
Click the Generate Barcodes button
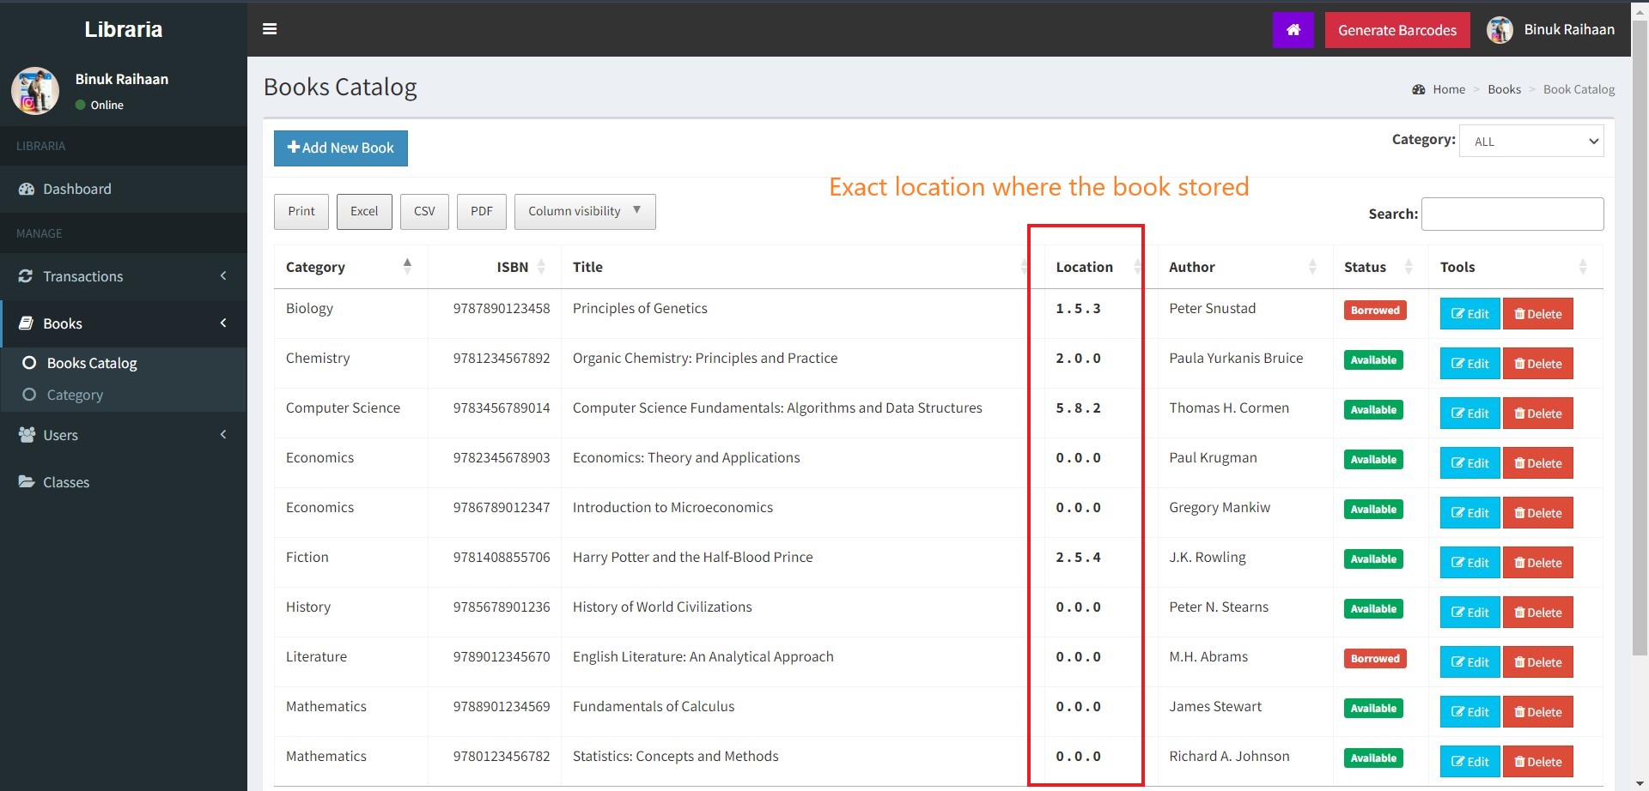(1397, 30)
